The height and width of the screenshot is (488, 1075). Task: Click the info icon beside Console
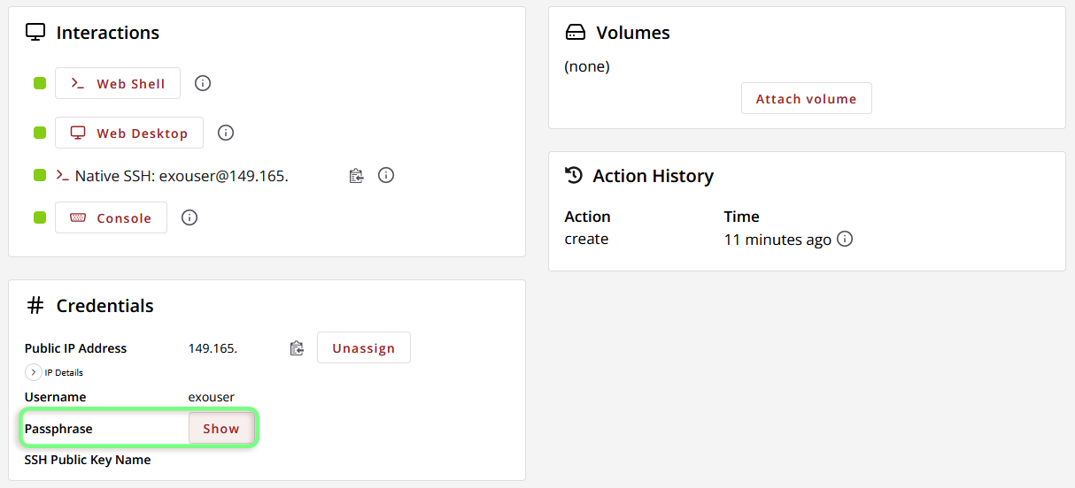click(x=189, y=217)
